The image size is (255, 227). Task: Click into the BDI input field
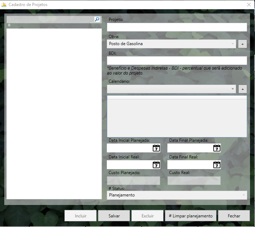pos(177,61)
